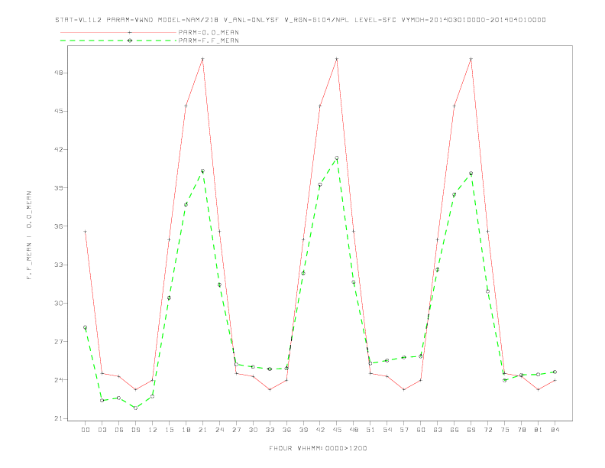Click forecast hour tick label 21
605x468 pixels.
tap(202, 430)
